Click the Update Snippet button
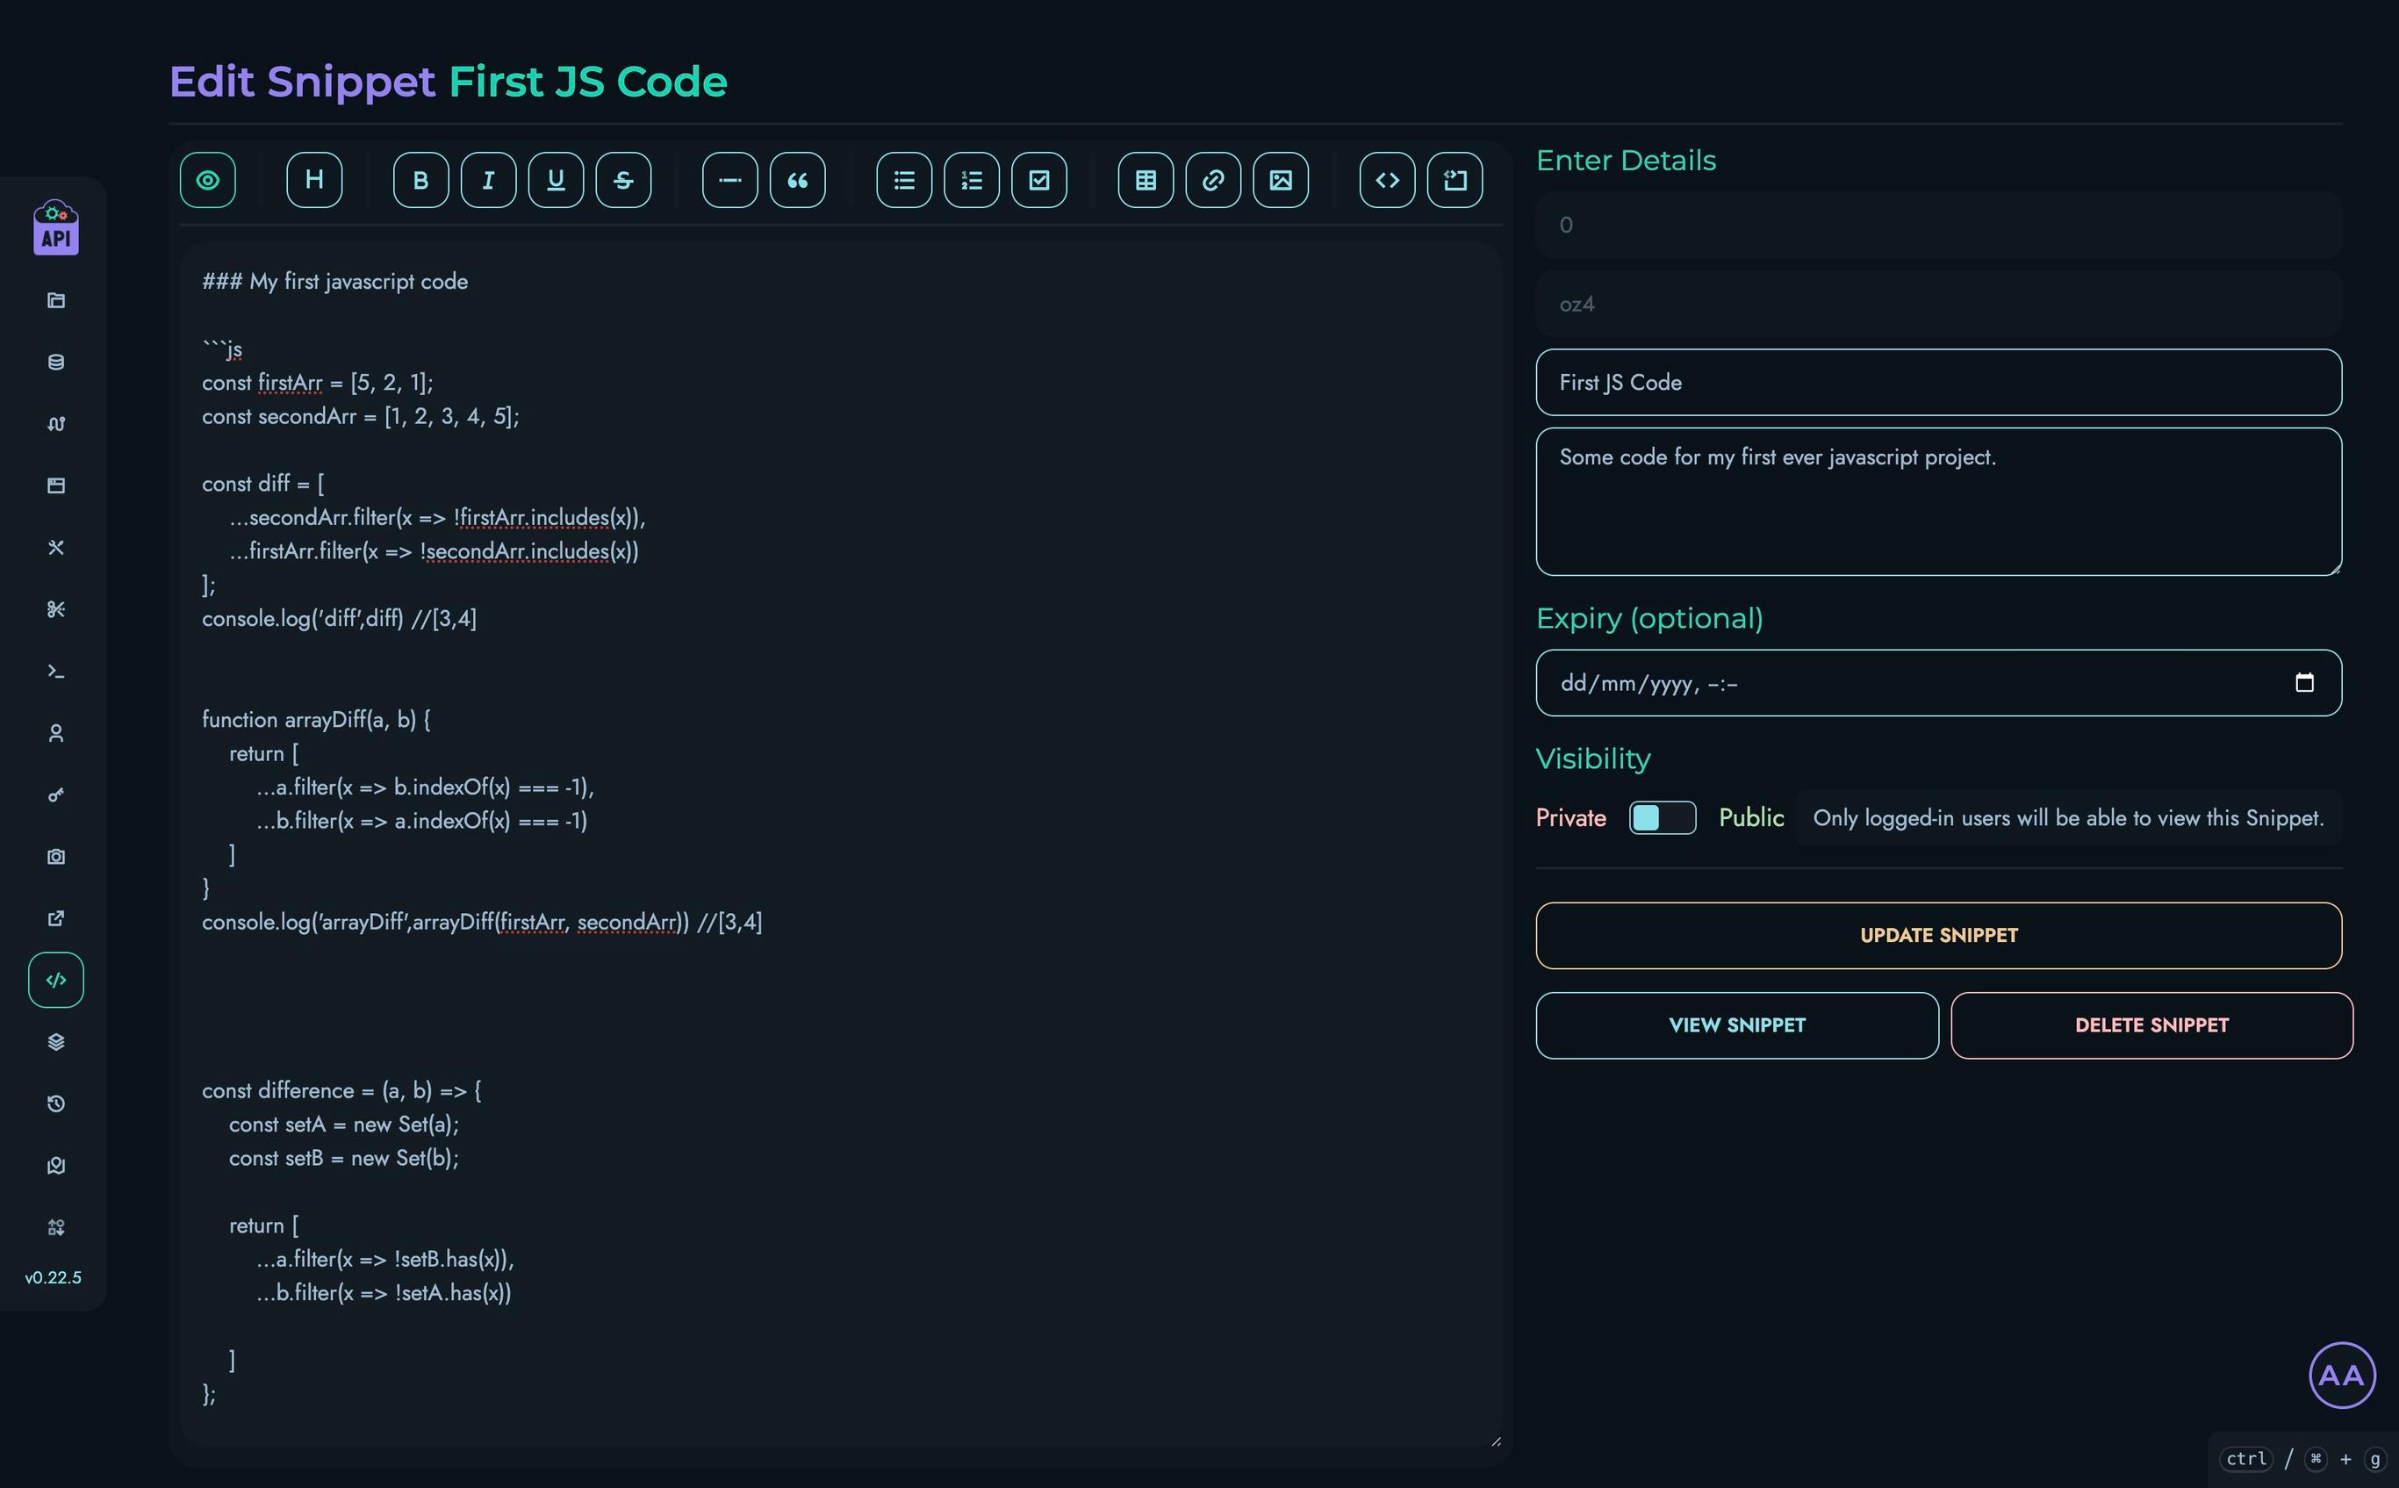The width and height of the screenshot is (2399, 1488). pos(1938,936)
